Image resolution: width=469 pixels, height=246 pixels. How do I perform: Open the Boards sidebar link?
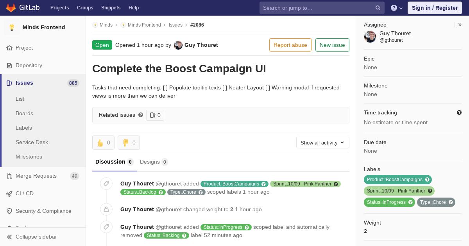(24, 113)
